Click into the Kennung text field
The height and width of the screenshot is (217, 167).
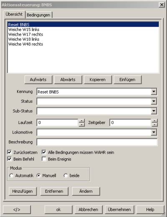94,92
